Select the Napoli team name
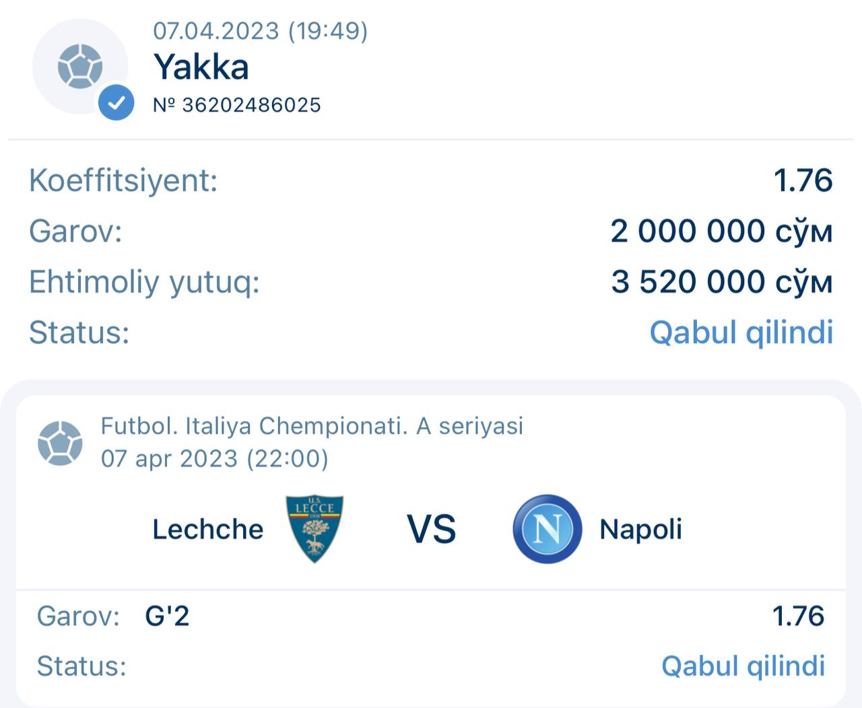862x708 pixels. point(640,530)
